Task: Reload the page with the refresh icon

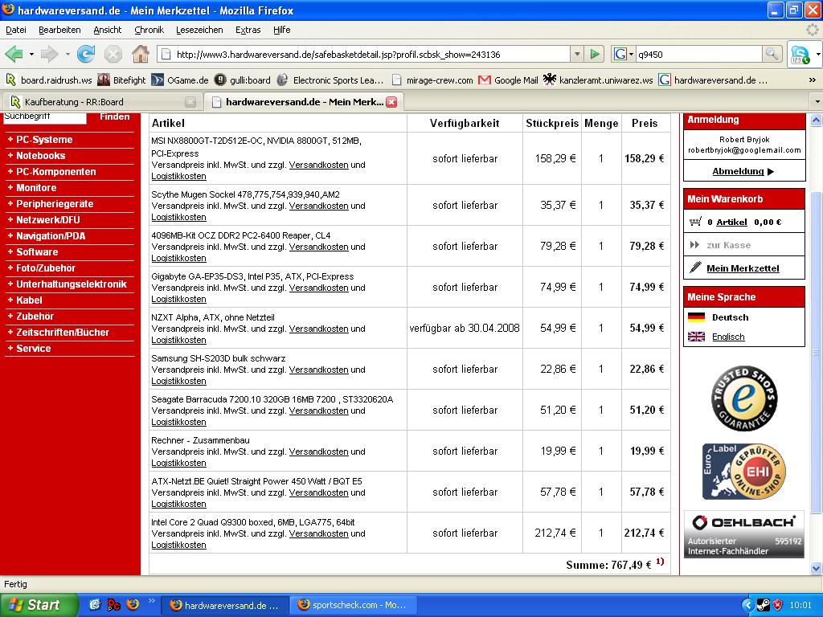Action: pyautogui.click(x=85, y=54)
